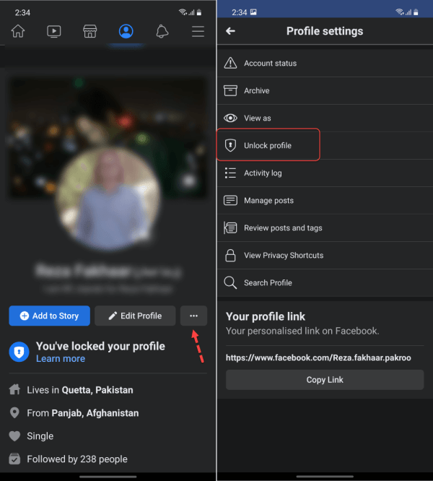Tap Your personalised link on Facebook text
The height and width of the screenshot is (481, 433).
[x=302, y=331]
